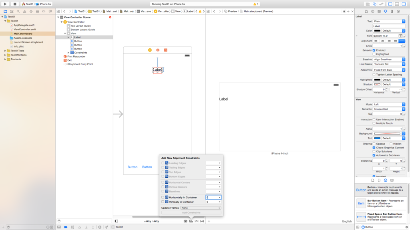Image resolution: width=410 pixels, height=230 pixels.
Task: Select ViewController.swift in navigator
Action: click(x=25, y=30)
